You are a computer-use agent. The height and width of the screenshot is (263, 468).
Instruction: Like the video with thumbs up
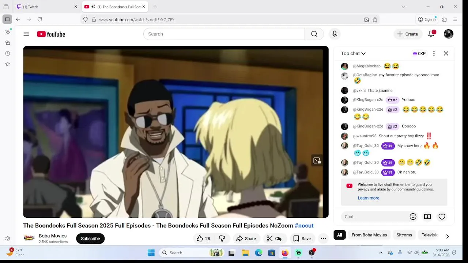point(204,239)
